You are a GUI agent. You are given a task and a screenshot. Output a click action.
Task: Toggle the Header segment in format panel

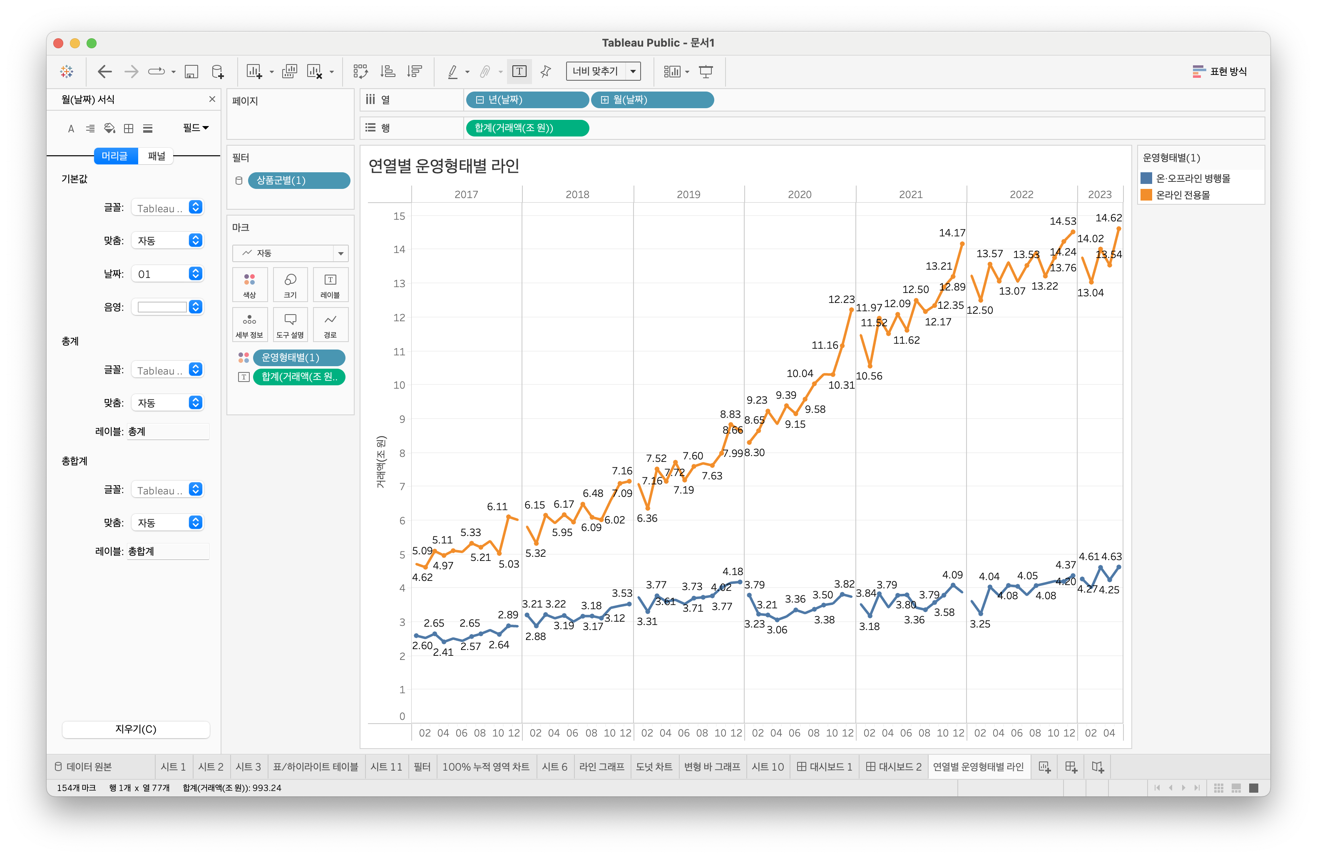click(x=115, y=156)
